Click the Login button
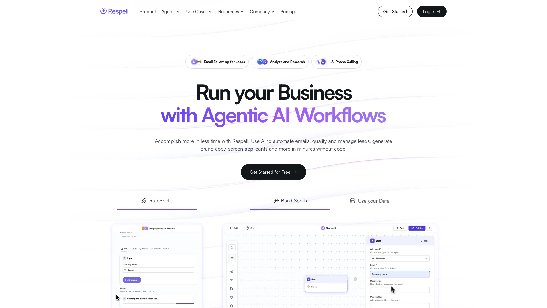This screenshot has height=308, width=547. click(432, 11)
